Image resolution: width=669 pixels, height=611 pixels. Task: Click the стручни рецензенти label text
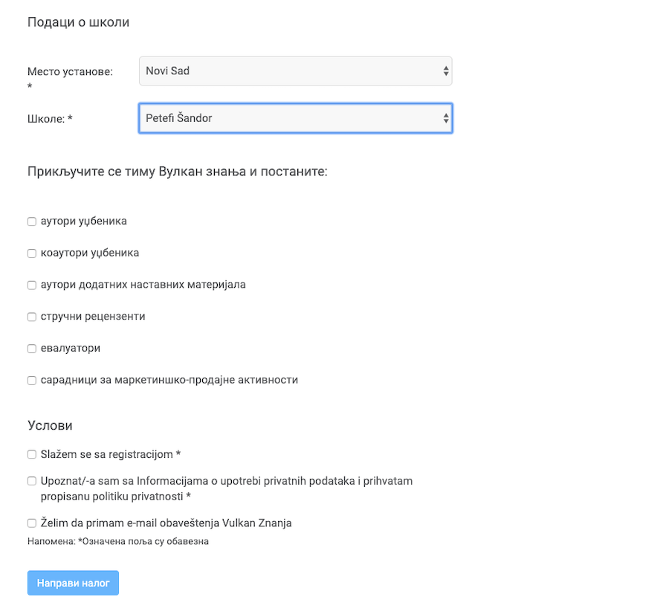[x=93, y=316]
